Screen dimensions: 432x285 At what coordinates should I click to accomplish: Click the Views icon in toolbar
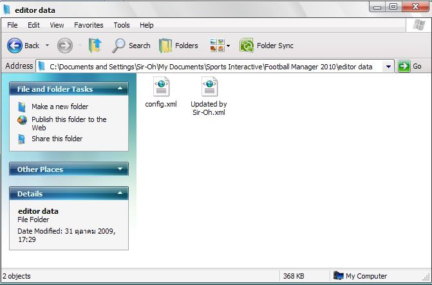click(217, 46)
